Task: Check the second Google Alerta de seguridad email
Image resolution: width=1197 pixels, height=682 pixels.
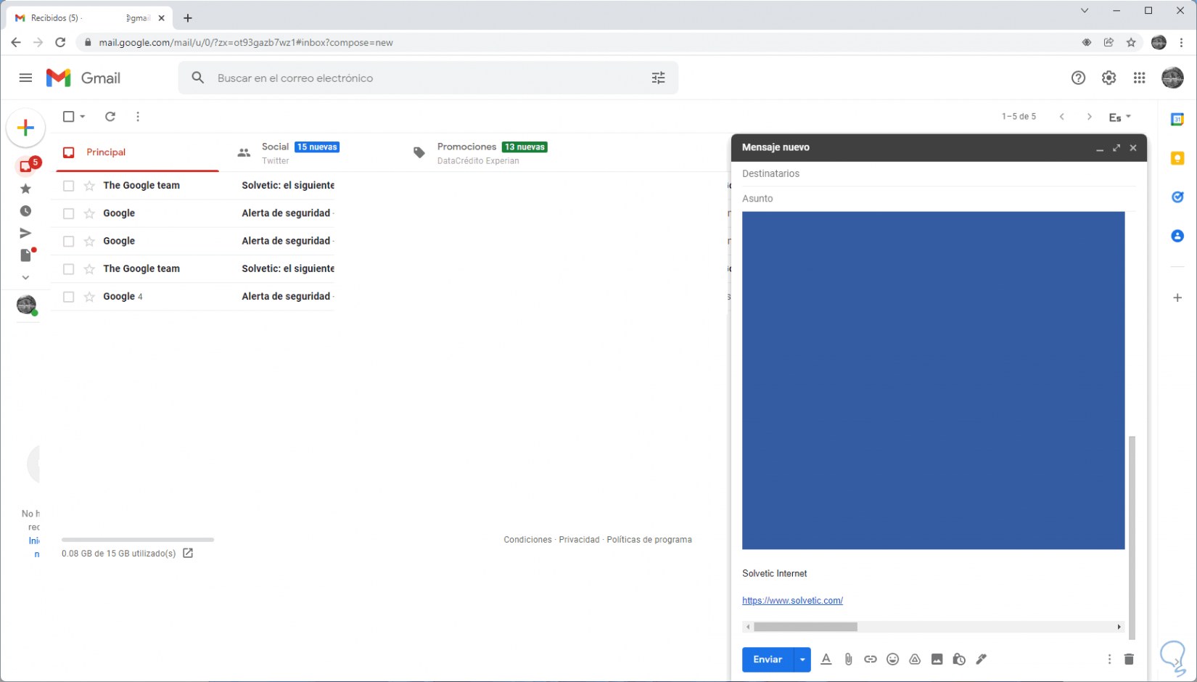Action: click(x=69, y=241)
